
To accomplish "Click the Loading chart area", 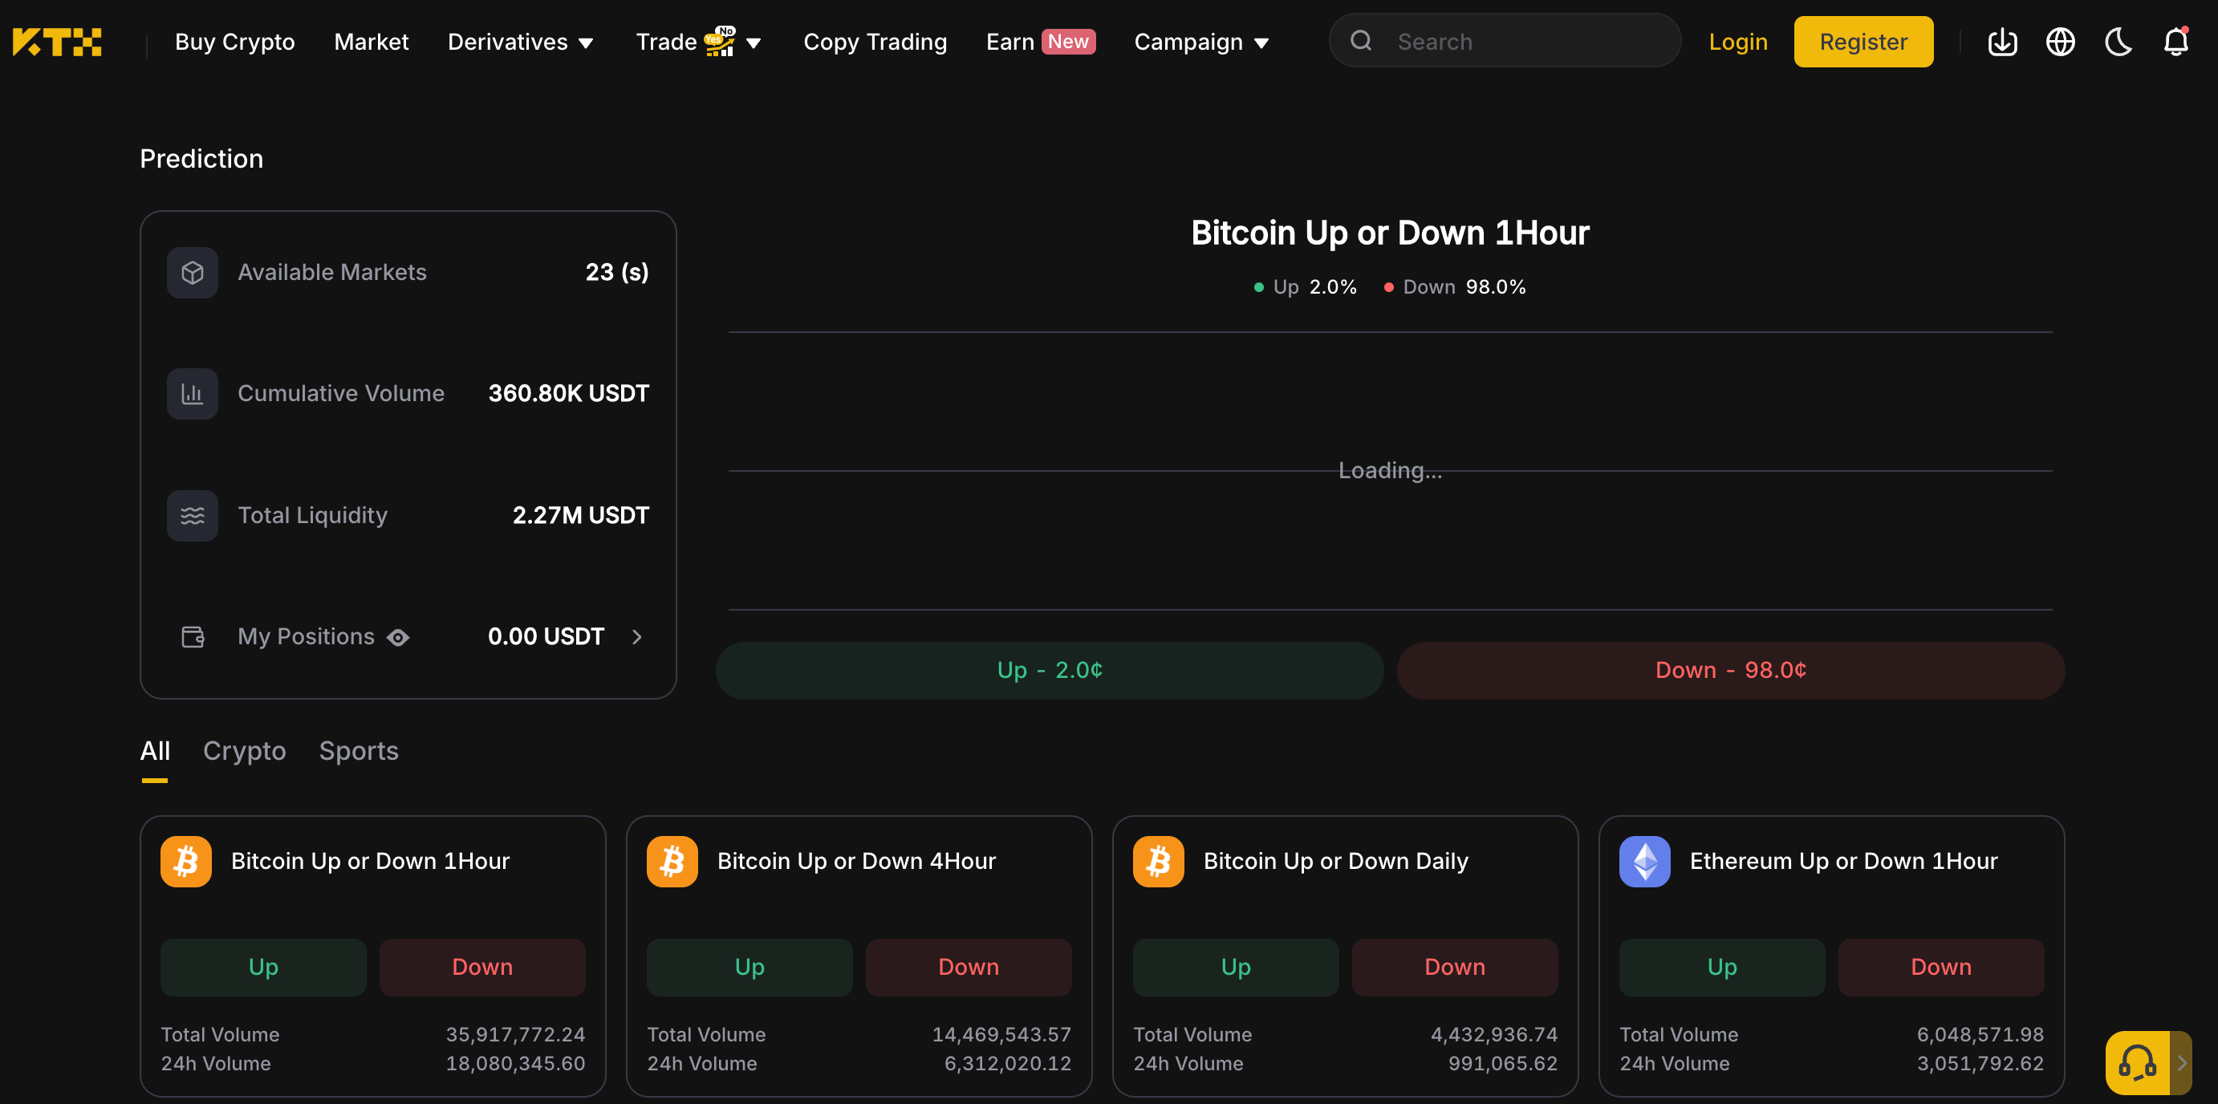I will point(1390,471).
